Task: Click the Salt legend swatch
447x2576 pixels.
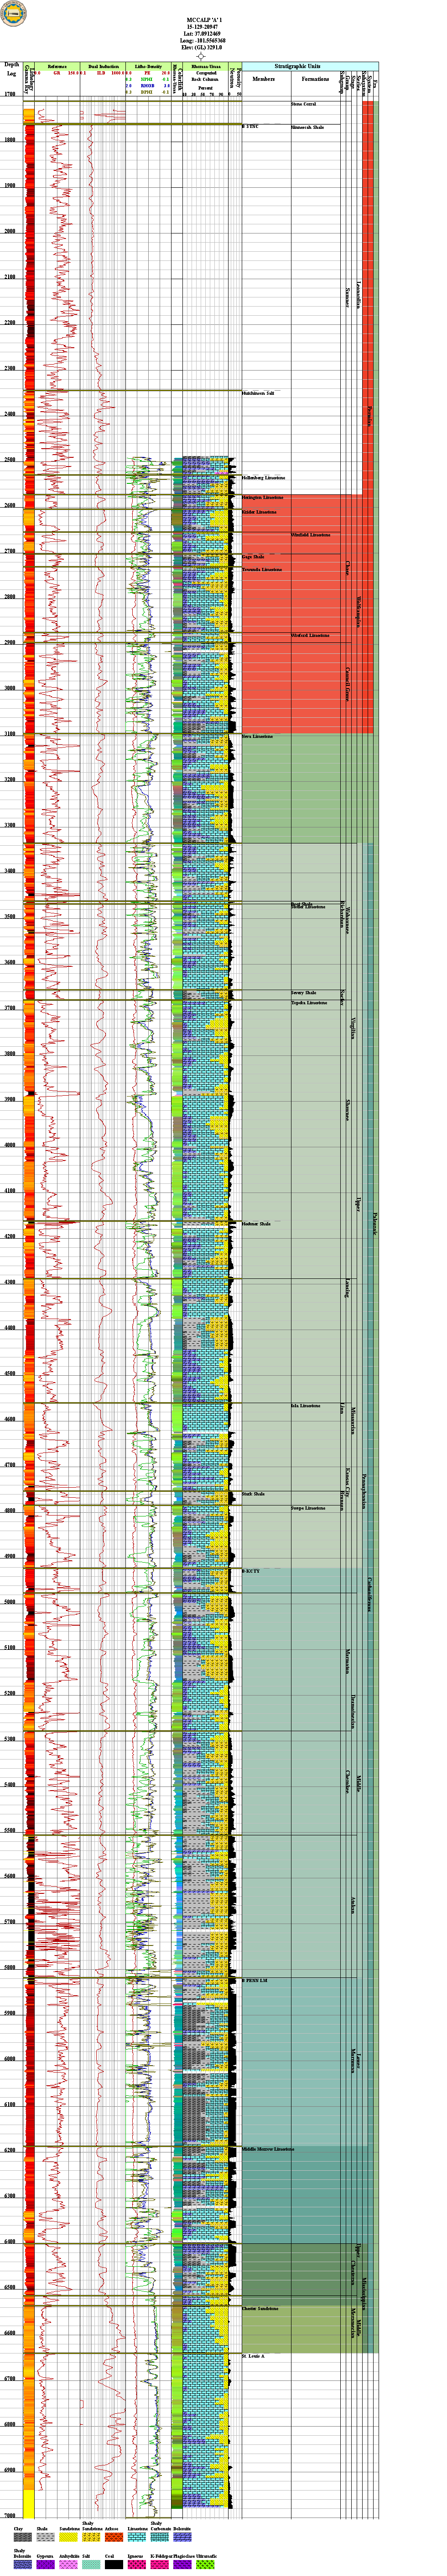Action: 92,2565
